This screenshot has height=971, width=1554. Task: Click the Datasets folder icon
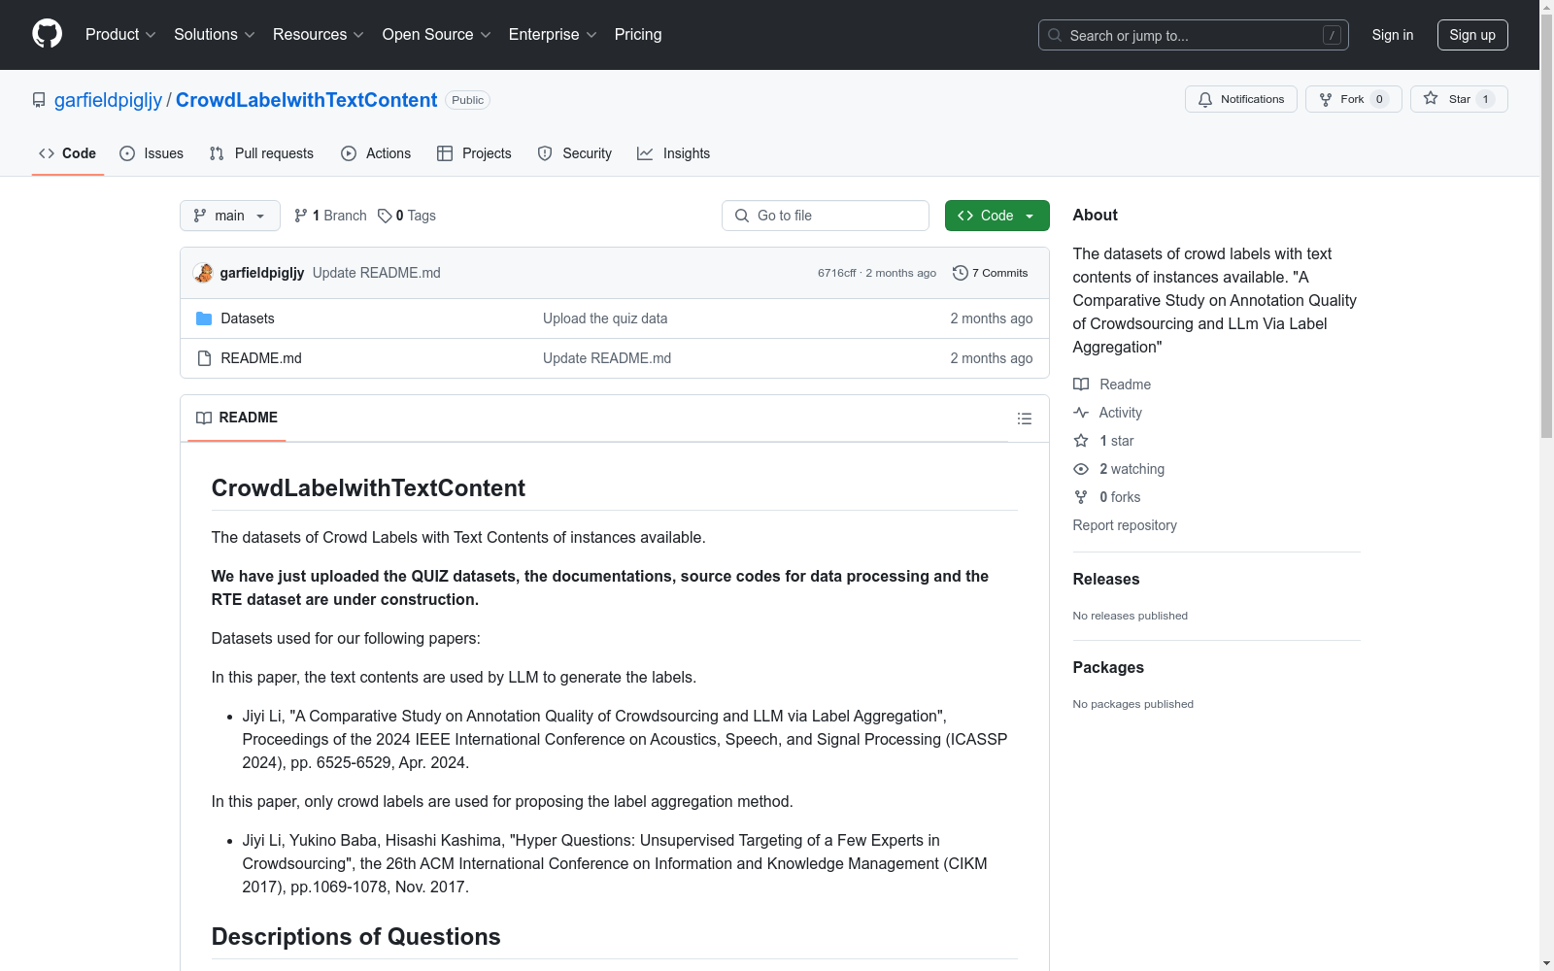(x=204, y=318)
